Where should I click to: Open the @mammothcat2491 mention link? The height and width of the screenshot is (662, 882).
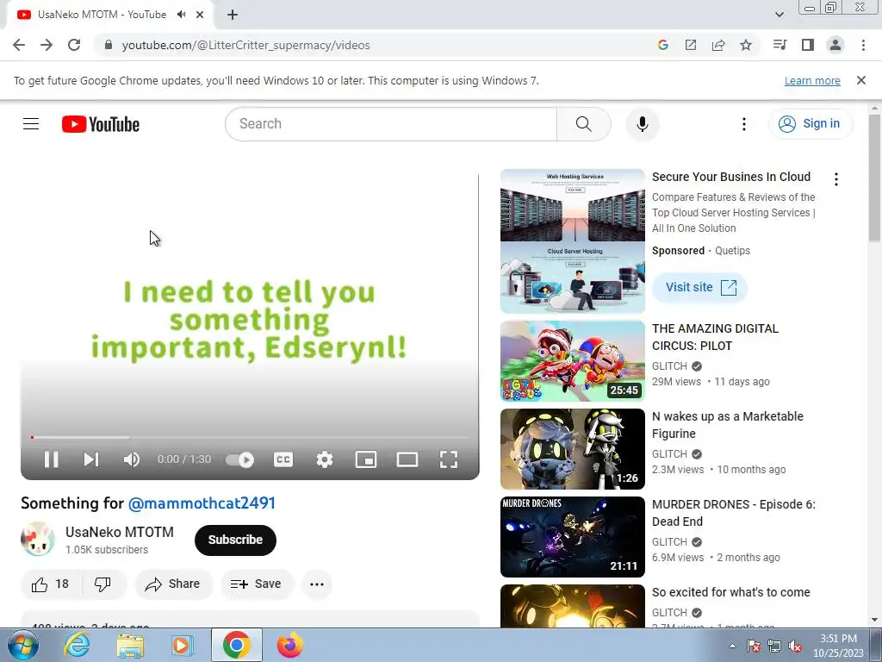coord(202,503)
